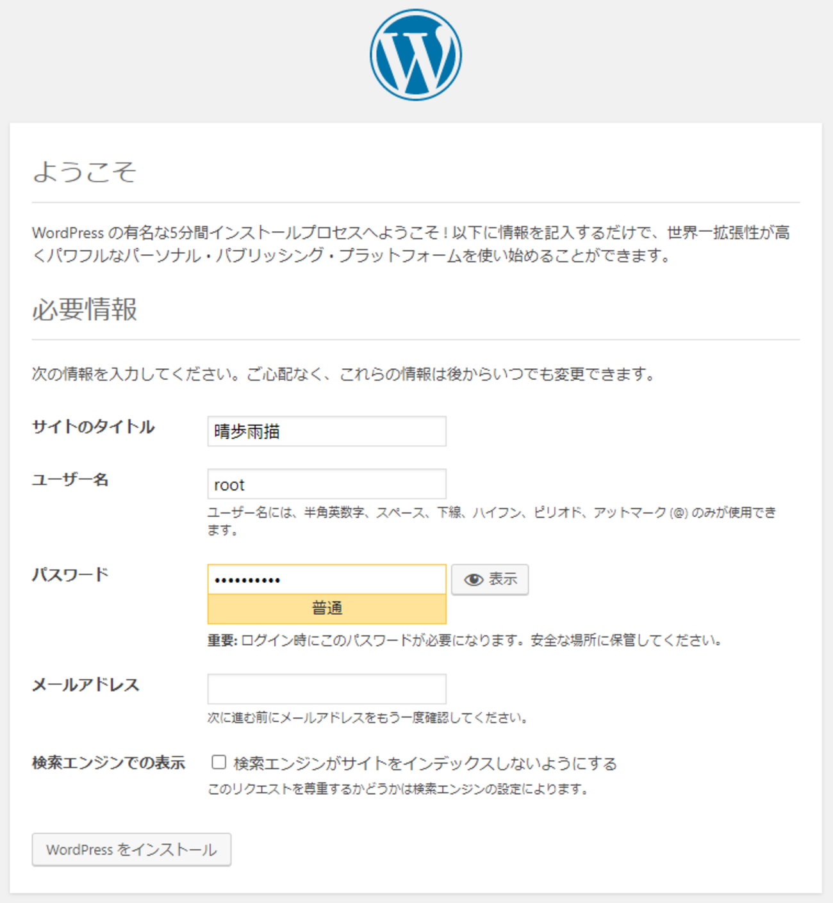The height and width of the screenshot is (903, 833).
Task: Click into the masked パスワード field
Action: pos(327,580)
